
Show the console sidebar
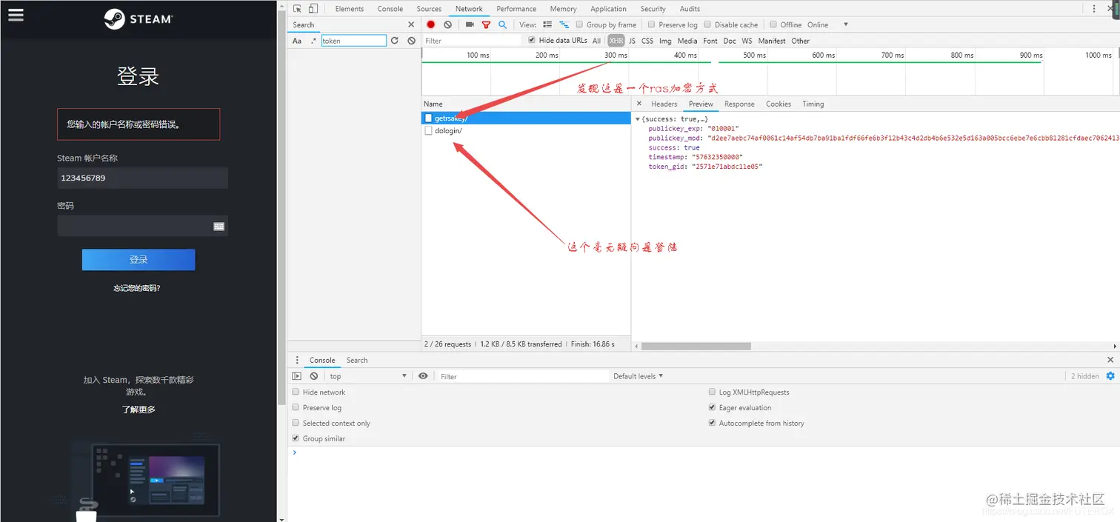(x=297, y=376)
